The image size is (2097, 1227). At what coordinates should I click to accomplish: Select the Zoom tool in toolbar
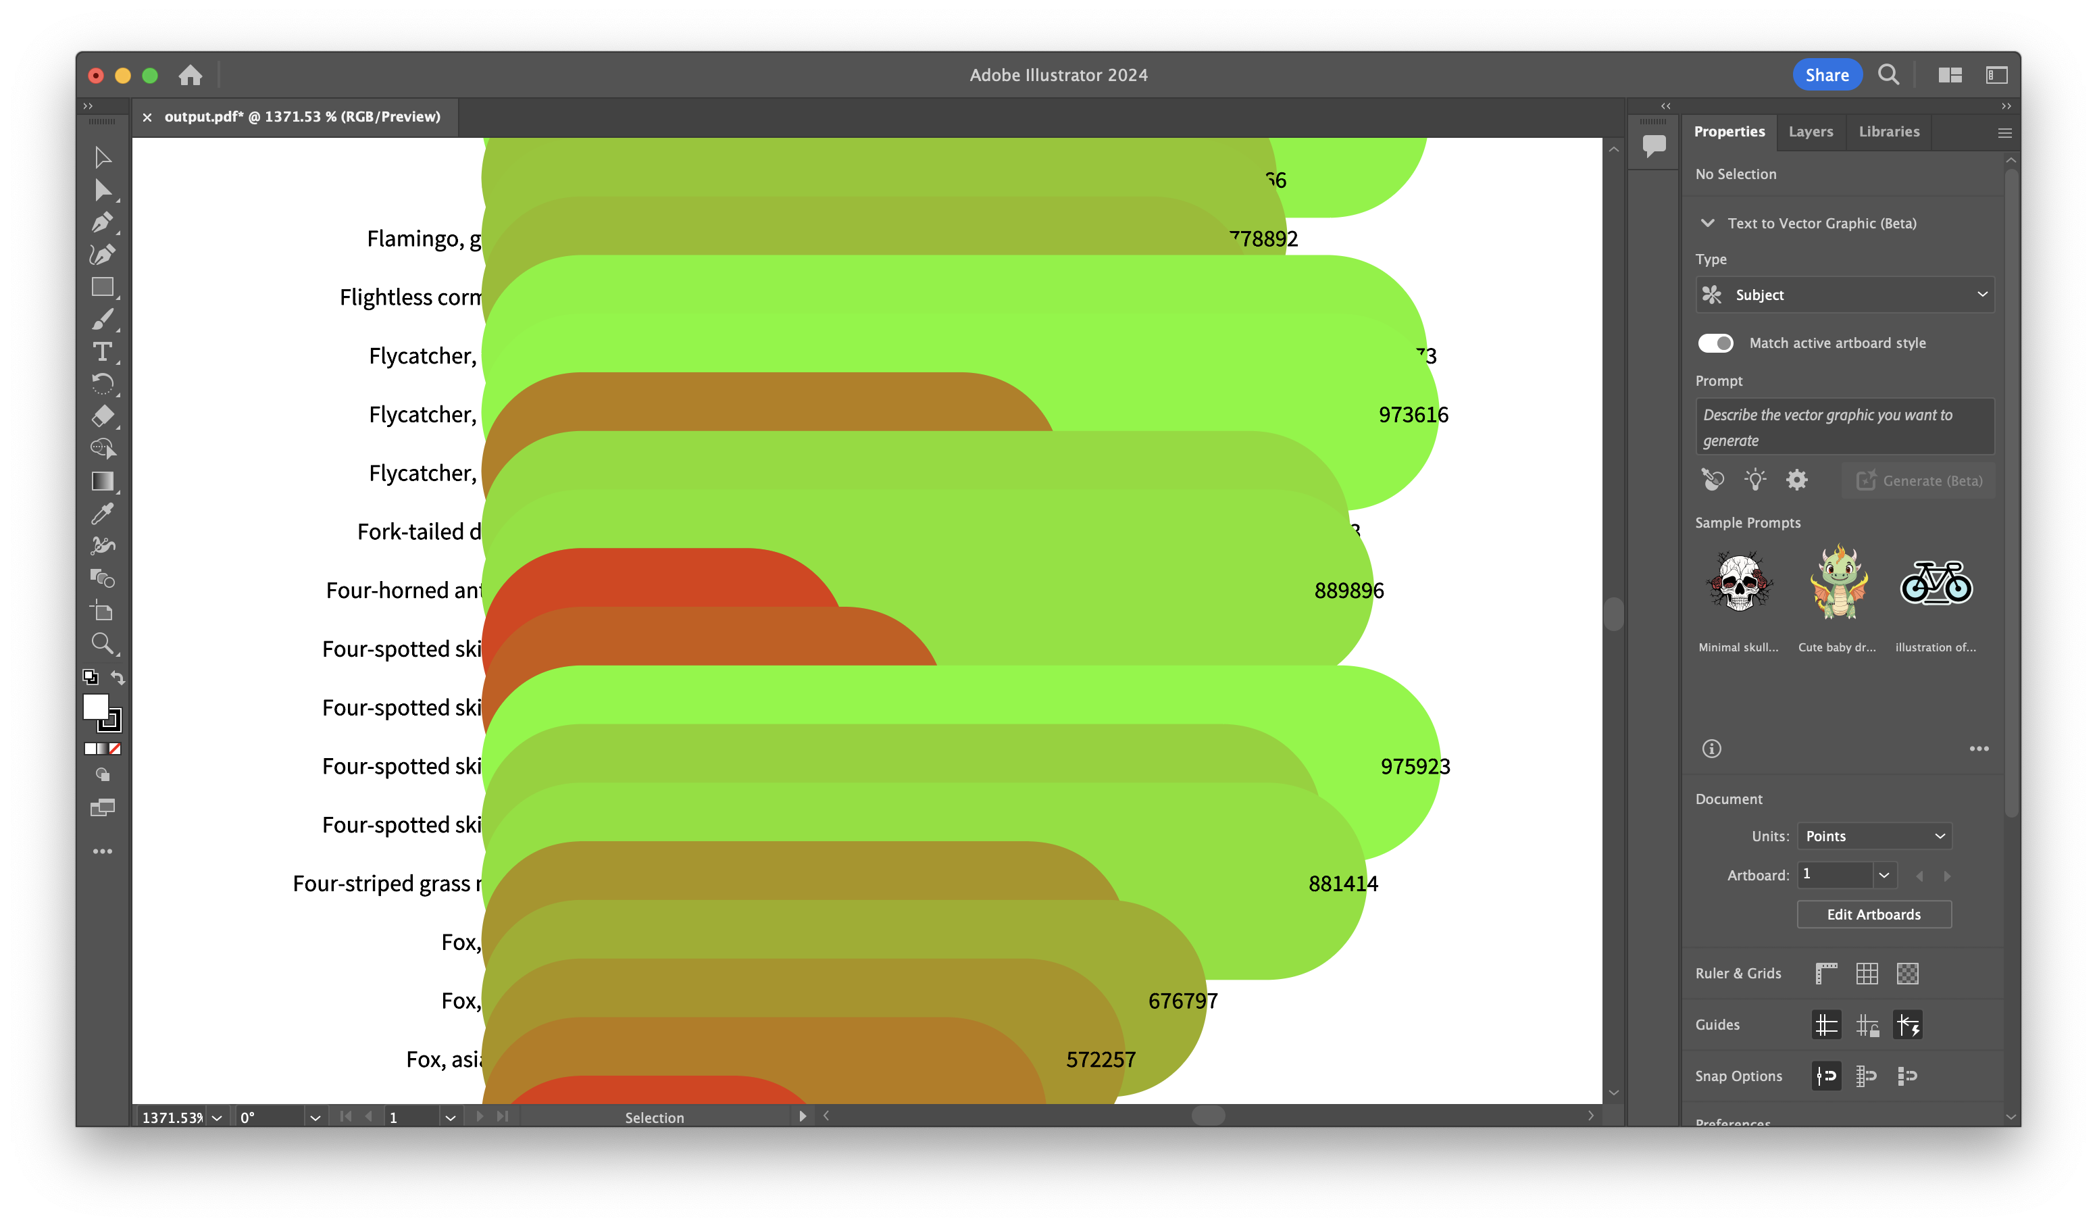pos(103,643)
